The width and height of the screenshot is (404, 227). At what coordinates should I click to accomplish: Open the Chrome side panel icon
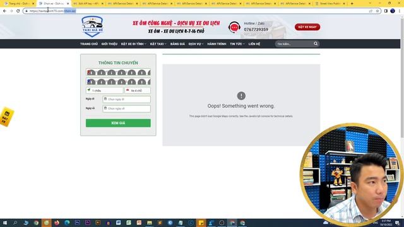pyautogui.click(x=386, y=11)
